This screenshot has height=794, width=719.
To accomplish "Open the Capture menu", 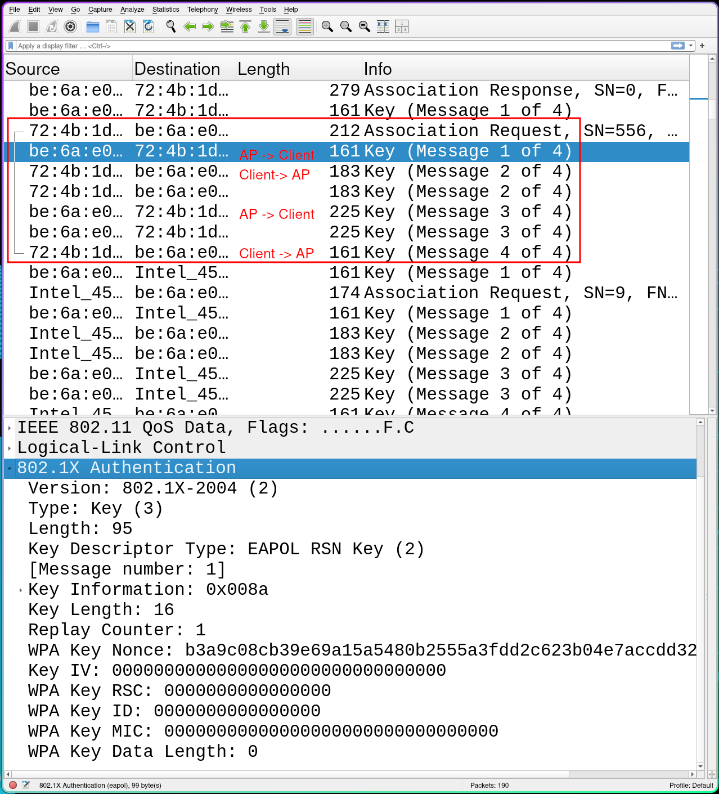I will click(x=100, y=10).
